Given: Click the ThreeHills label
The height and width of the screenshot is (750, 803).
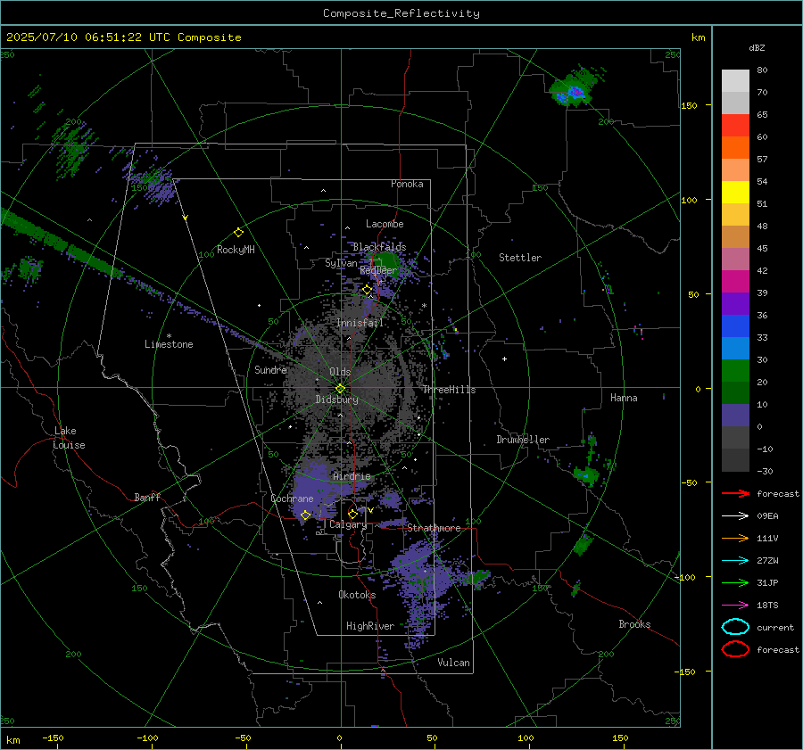Looking at the screenshot, I should coord(449,390).
